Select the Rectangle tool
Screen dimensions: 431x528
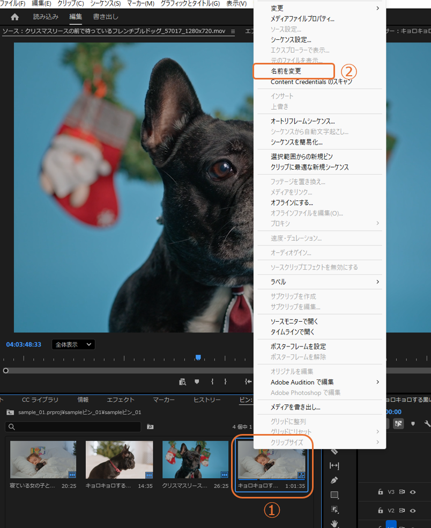click(x=335, y=495)
